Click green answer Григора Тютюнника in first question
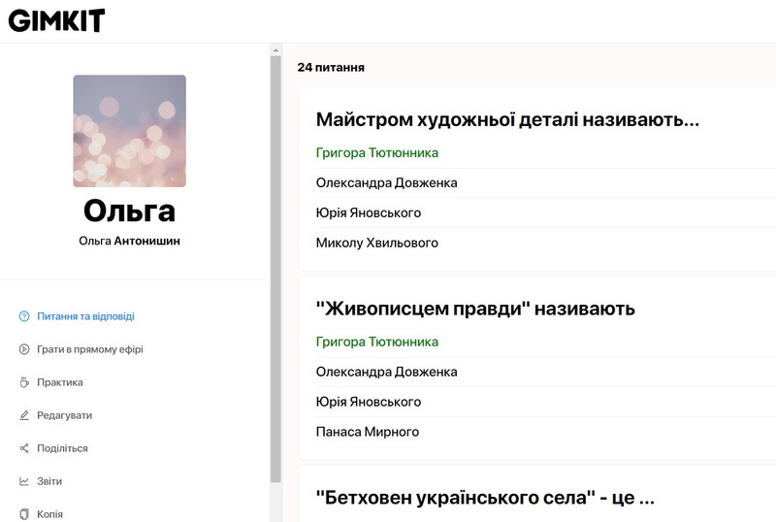776x522 pixels. click(377, 153)
